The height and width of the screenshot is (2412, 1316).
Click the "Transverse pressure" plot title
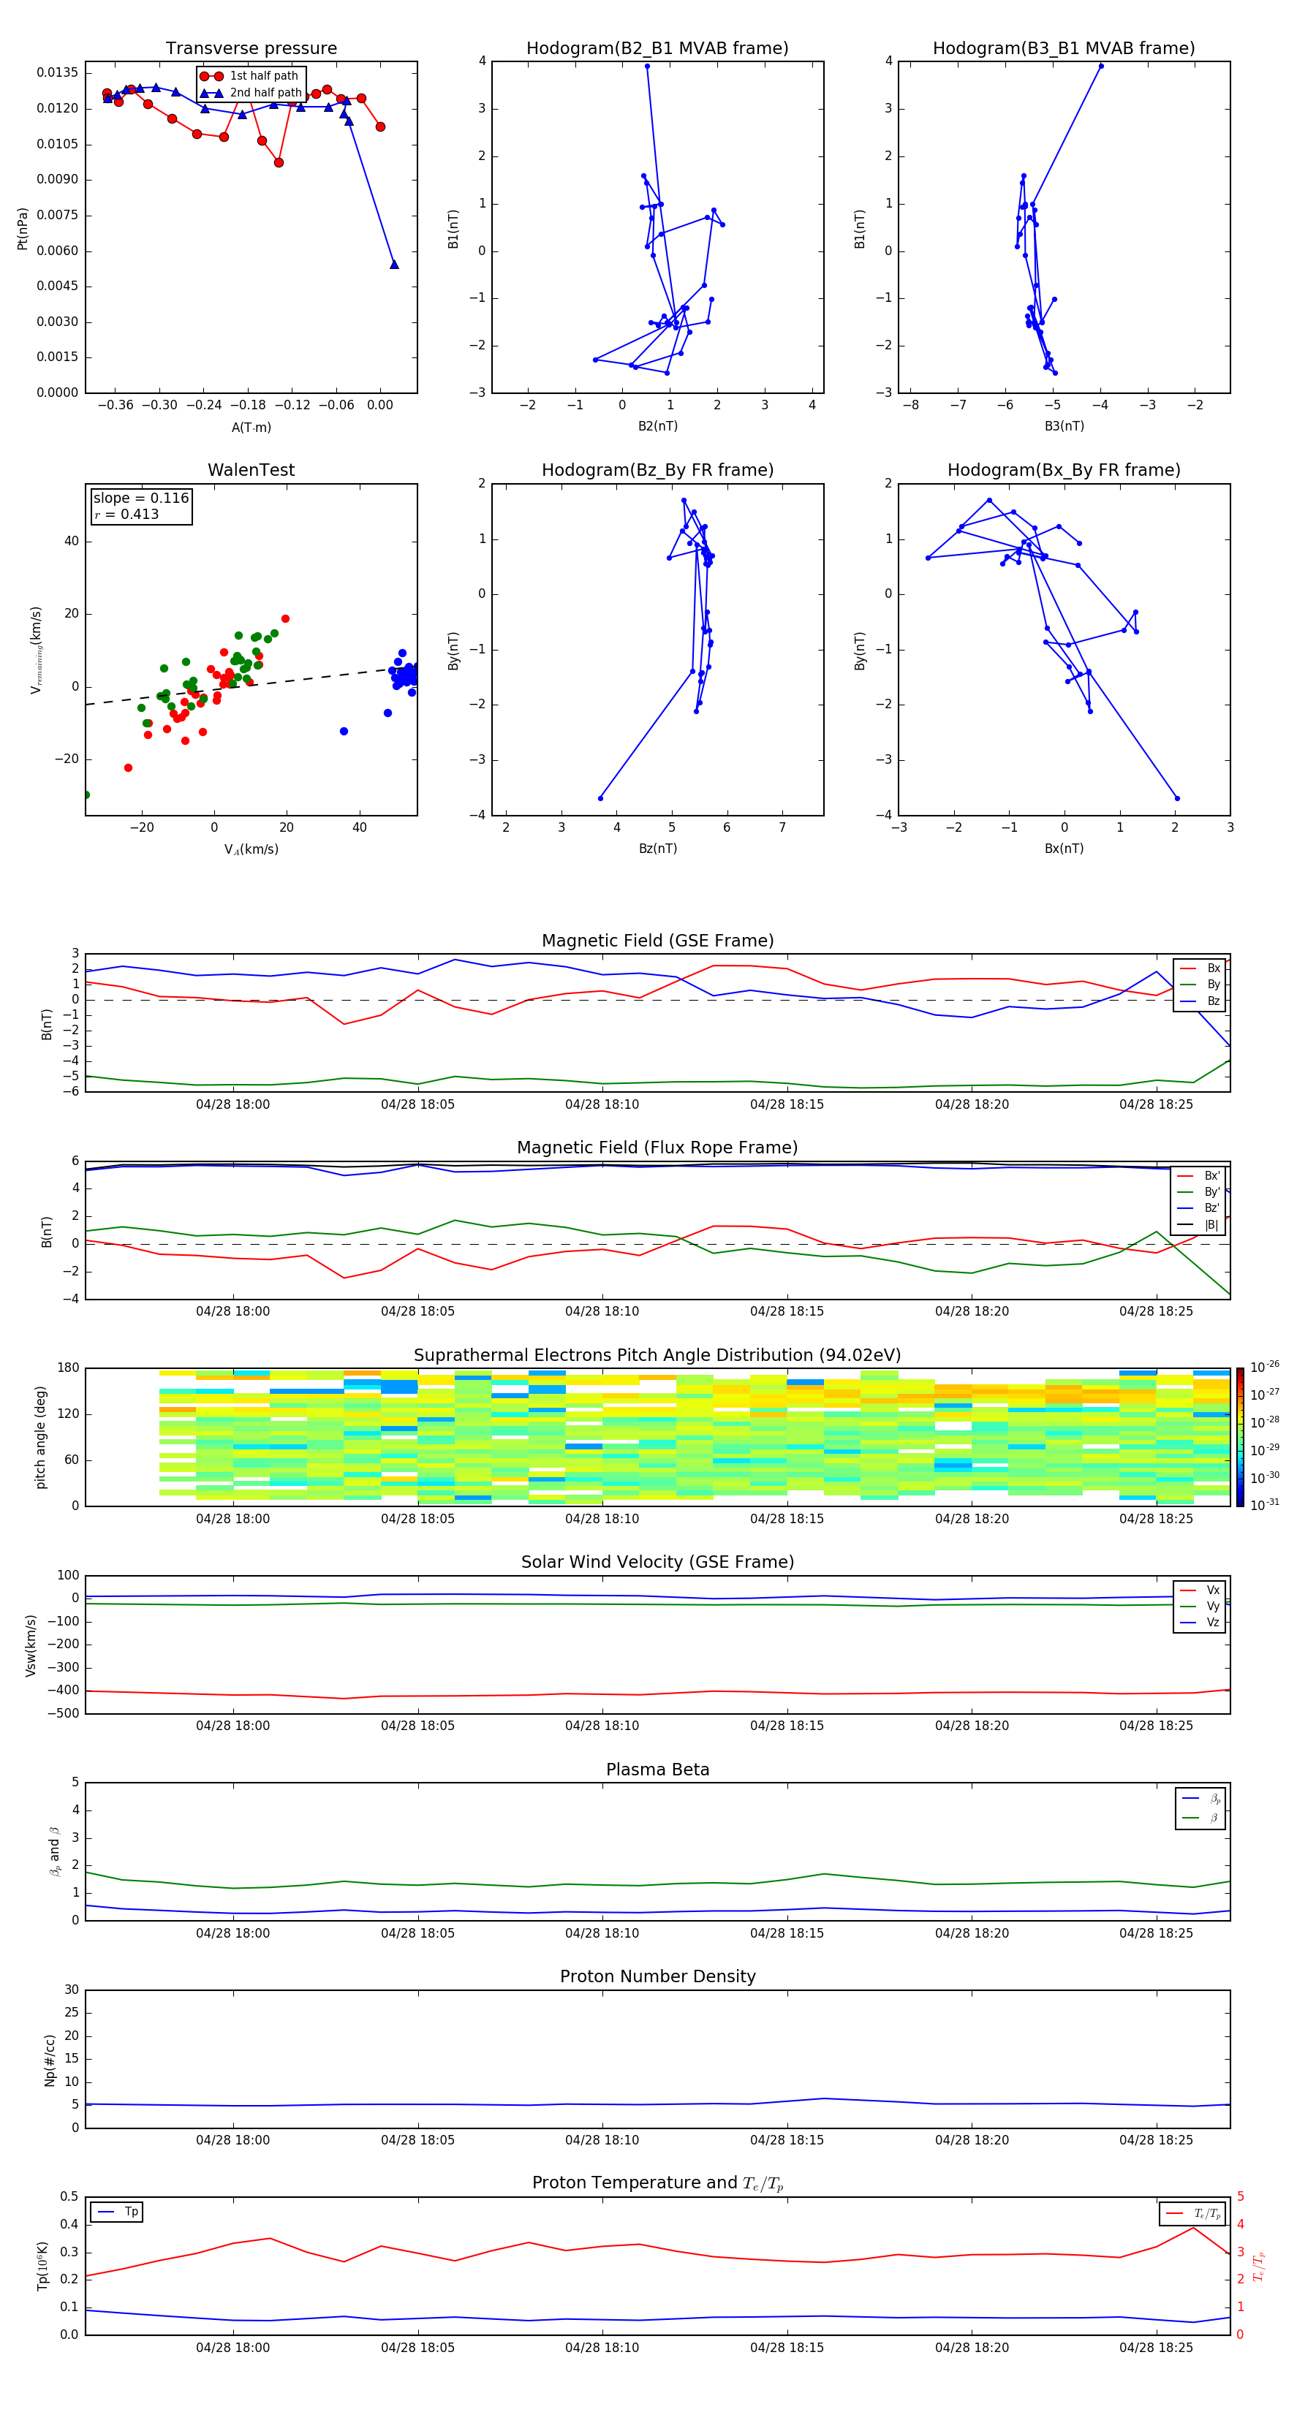tap(251, 48)
